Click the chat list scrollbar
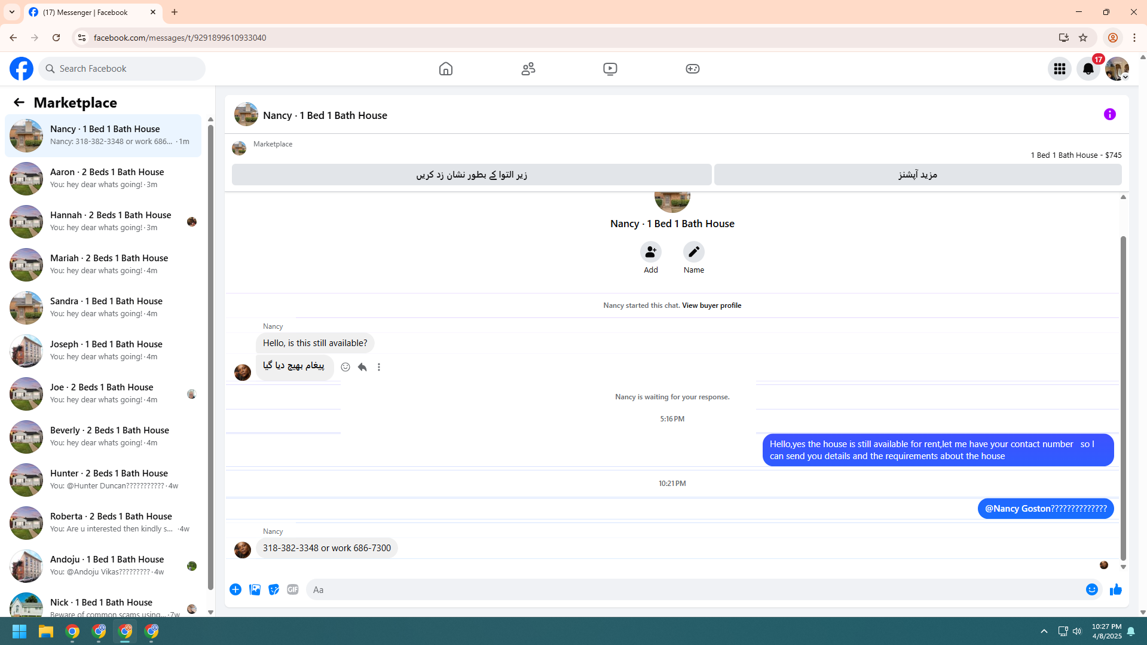The width and height of the screenshot is (1147, 645). coord(210,359)
